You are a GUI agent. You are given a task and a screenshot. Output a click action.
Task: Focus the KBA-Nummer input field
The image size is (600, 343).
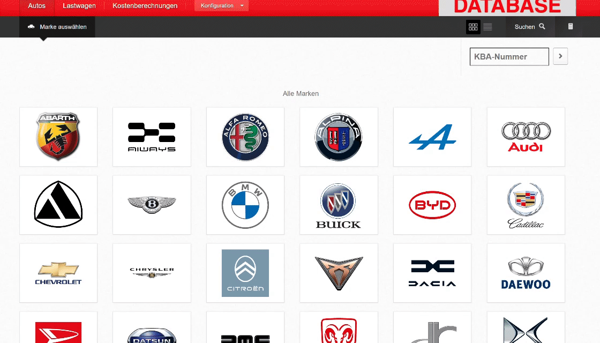pyautogui.click(x=509, y=57)
